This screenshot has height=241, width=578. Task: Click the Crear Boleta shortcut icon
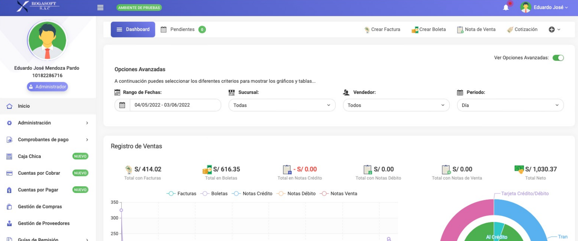[x=415, y=30]
